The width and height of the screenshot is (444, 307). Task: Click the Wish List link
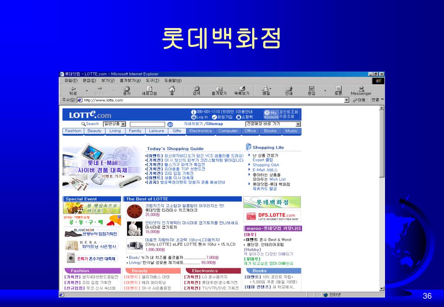[277, 180]
